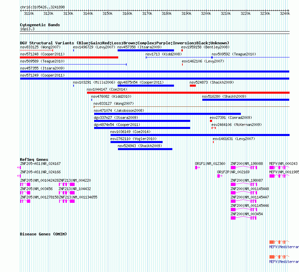Click dgv4874n54 (Cooper2011) blue bar
The height and width of the screenshot is (272, 299).
pyautogui.click(x=142, y=128)
